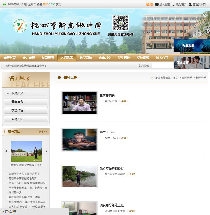
Task: Open news item 育人廿载 新梦放飞 | 建校20周年
Action: (27, 207)
